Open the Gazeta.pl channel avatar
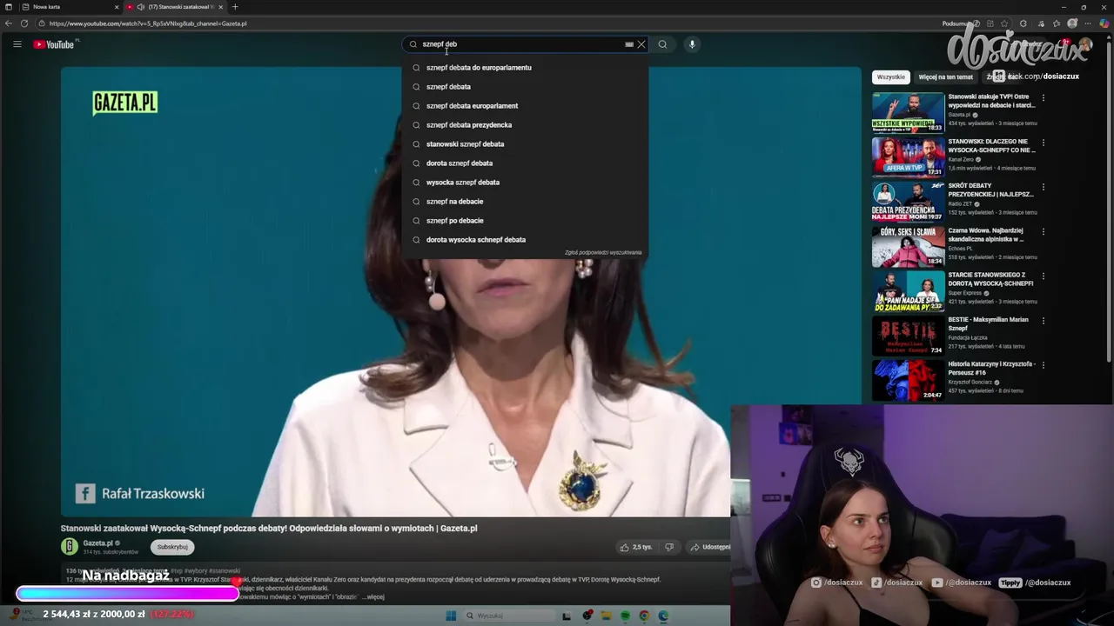This screenshot has width=1114, height=626. [70, 547]
